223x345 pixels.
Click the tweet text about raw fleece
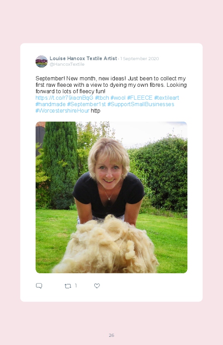click(111, 85)
